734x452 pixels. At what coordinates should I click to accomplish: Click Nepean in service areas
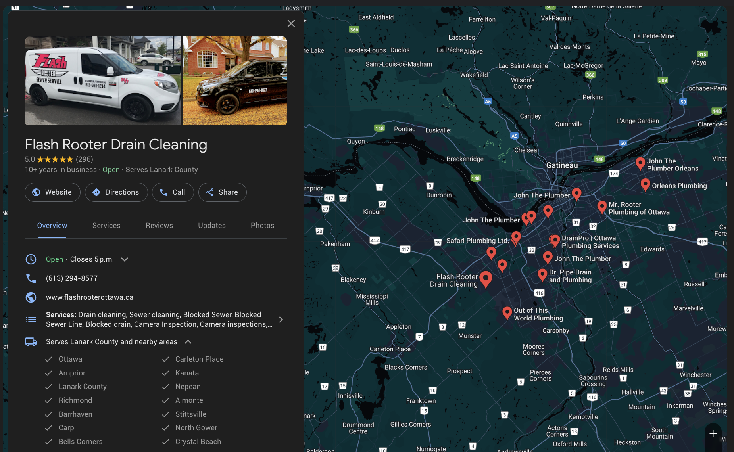click(188, 387)
